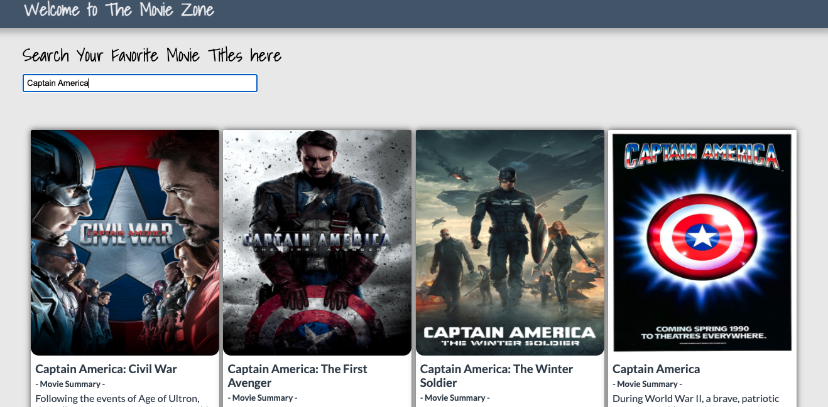Click Movie Summary label under The First Avenger

click(262, 398)
